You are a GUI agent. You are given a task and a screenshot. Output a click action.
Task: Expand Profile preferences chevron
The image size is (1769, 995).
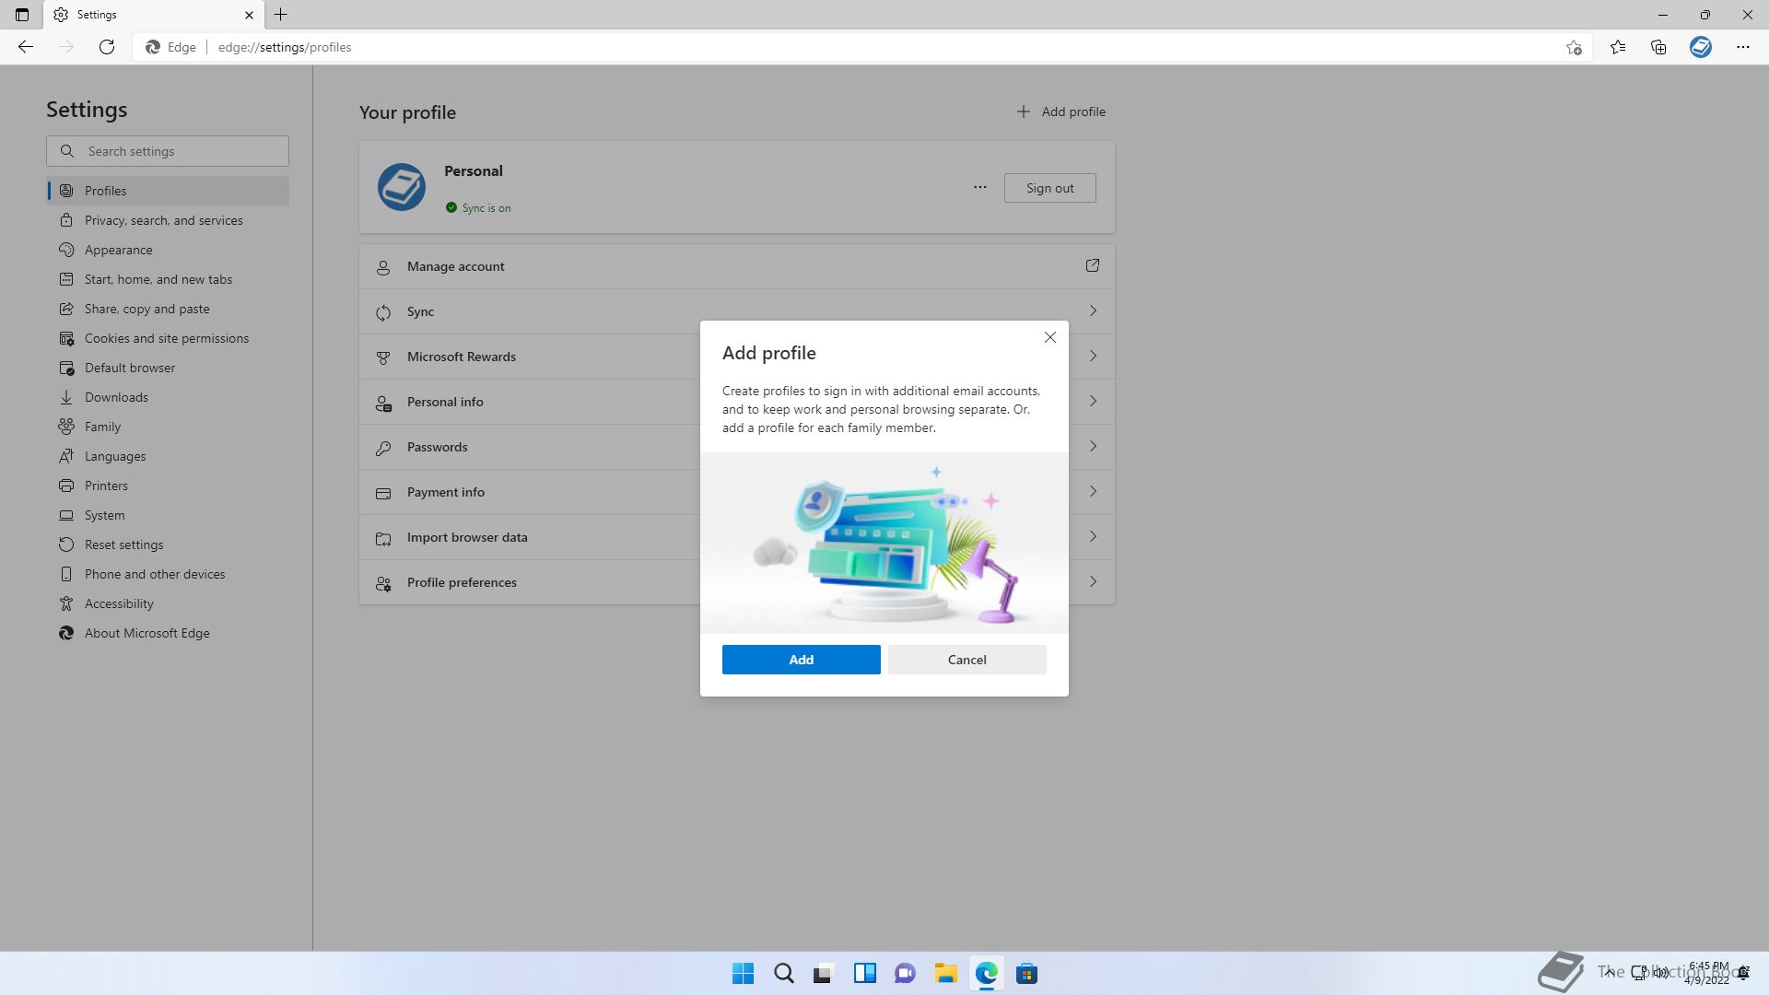click(1093, 582)
